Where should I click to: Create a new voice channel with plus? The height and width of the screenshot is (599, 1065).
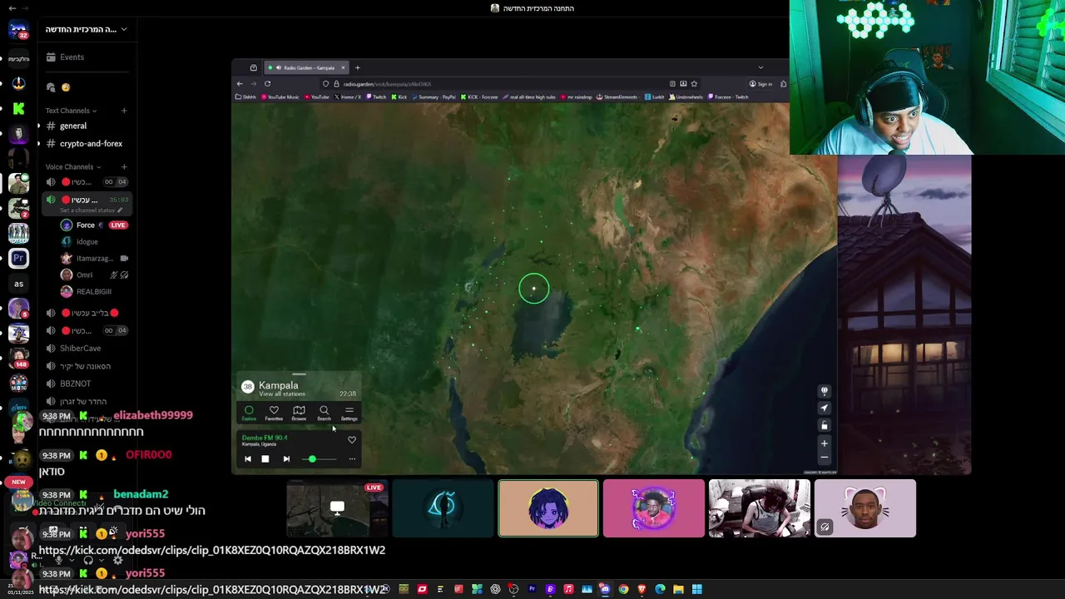(x=124, y=166)
